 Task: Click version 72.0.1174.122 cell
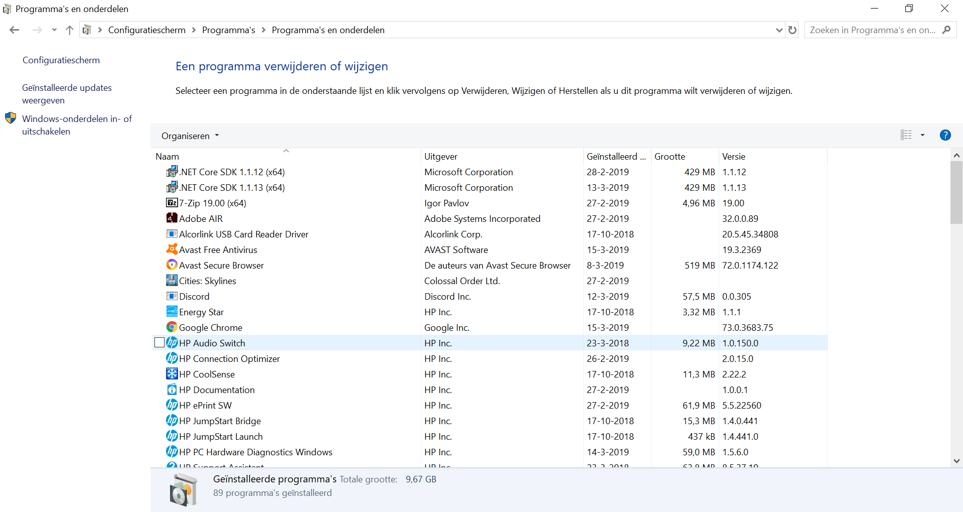[750, 265]
